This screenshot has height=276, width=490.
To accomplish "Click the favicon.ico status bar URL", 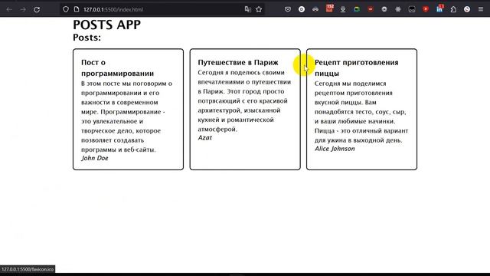I will click(x=28, y=269).
